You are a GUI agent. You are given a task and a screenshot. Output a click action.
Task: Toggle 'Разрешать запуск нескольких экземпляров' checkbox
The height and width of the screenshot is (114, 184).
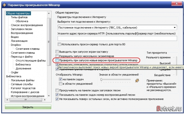[57, 56]
